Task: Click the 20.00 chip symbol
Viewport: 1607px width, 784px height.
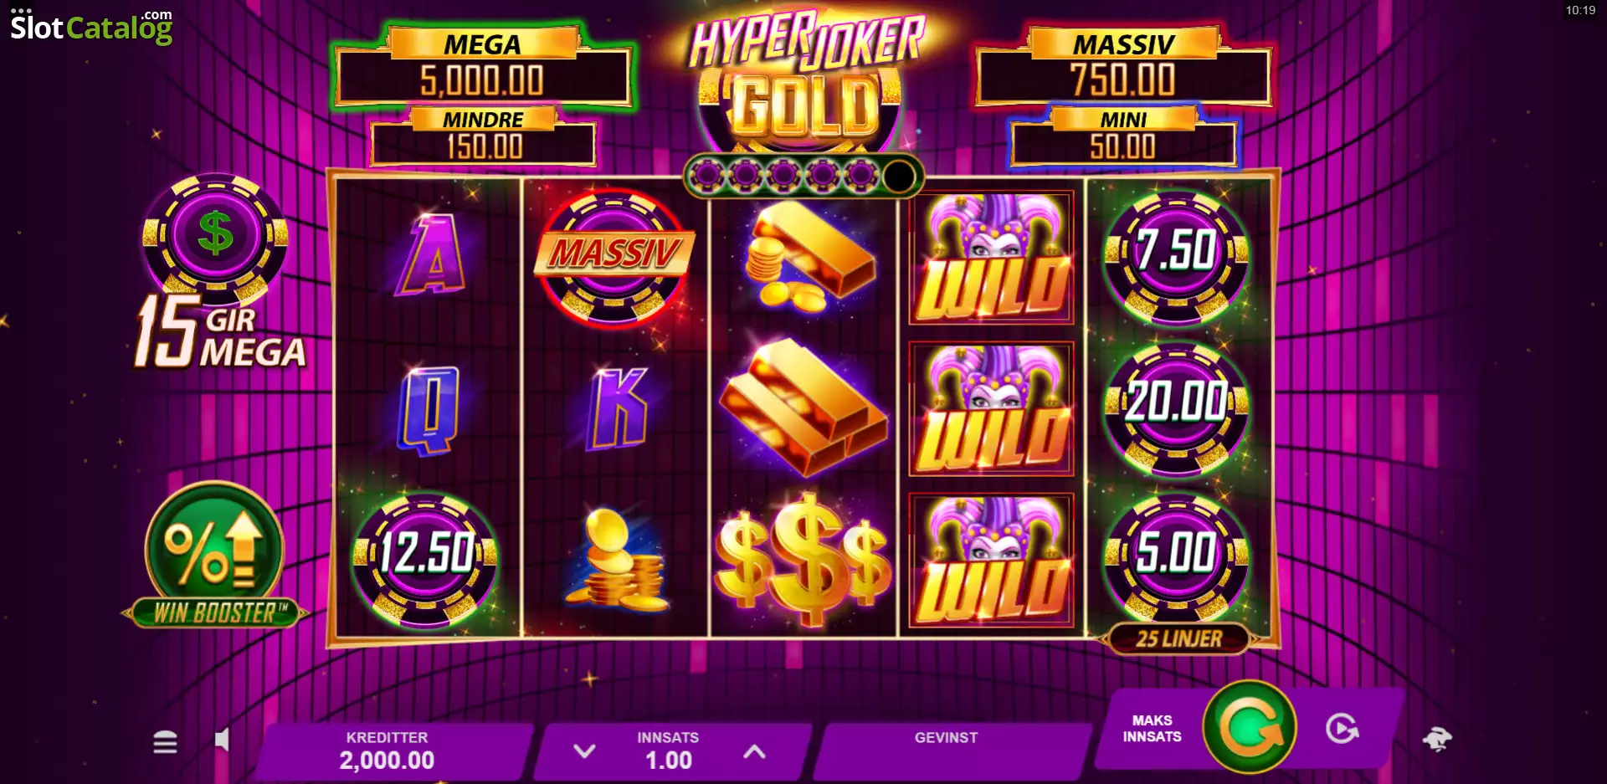Action: [x=1177, y=405]
